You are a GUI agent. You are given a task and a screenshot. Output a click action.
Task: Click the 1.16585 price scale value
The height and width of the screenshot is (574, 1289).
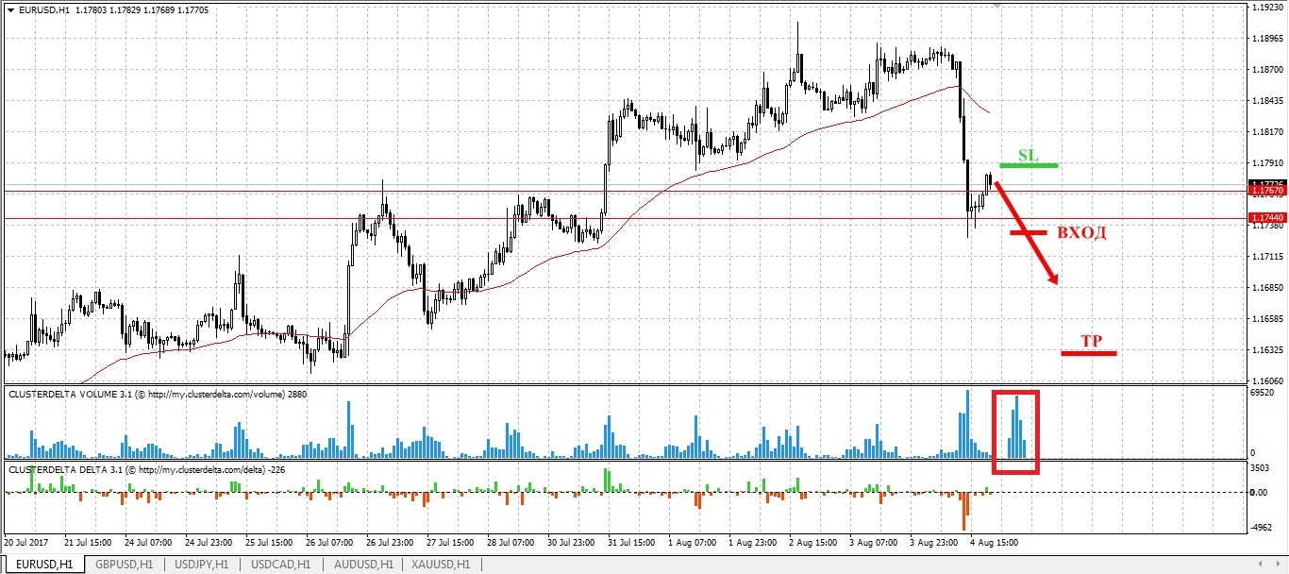pos(1266,319)
